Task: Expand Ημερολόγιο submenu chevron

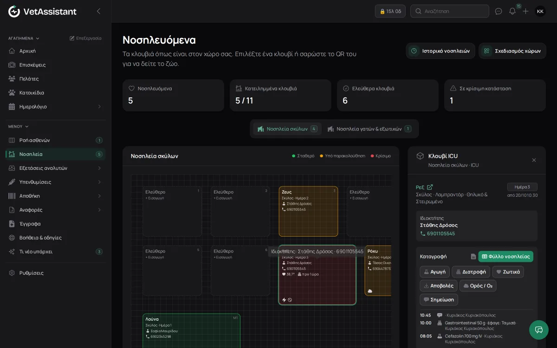Action: (99, 107)
